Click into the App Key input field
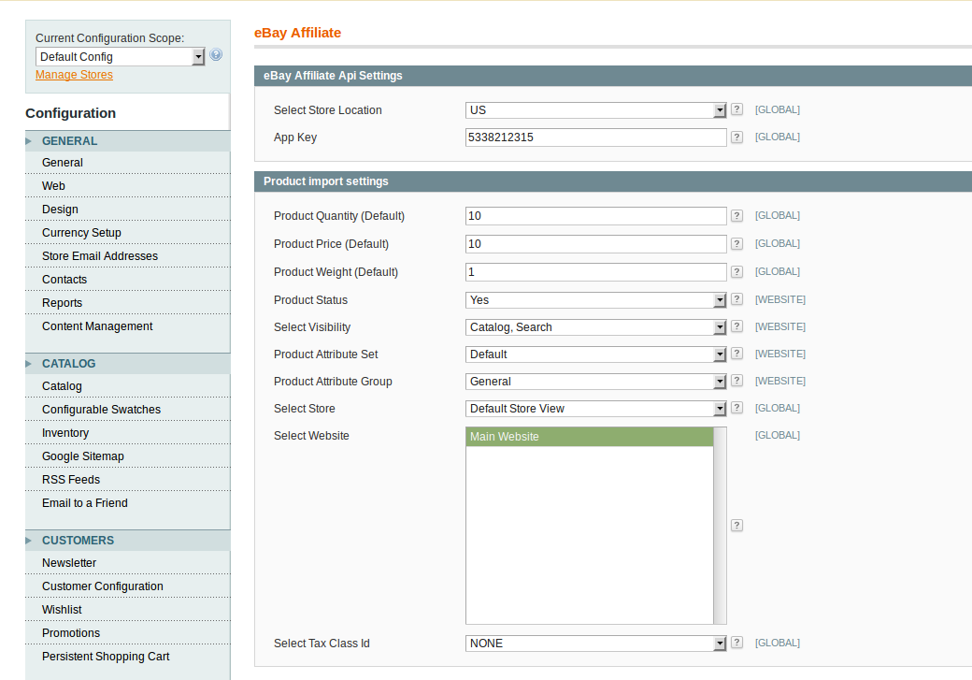 point(595,137)
